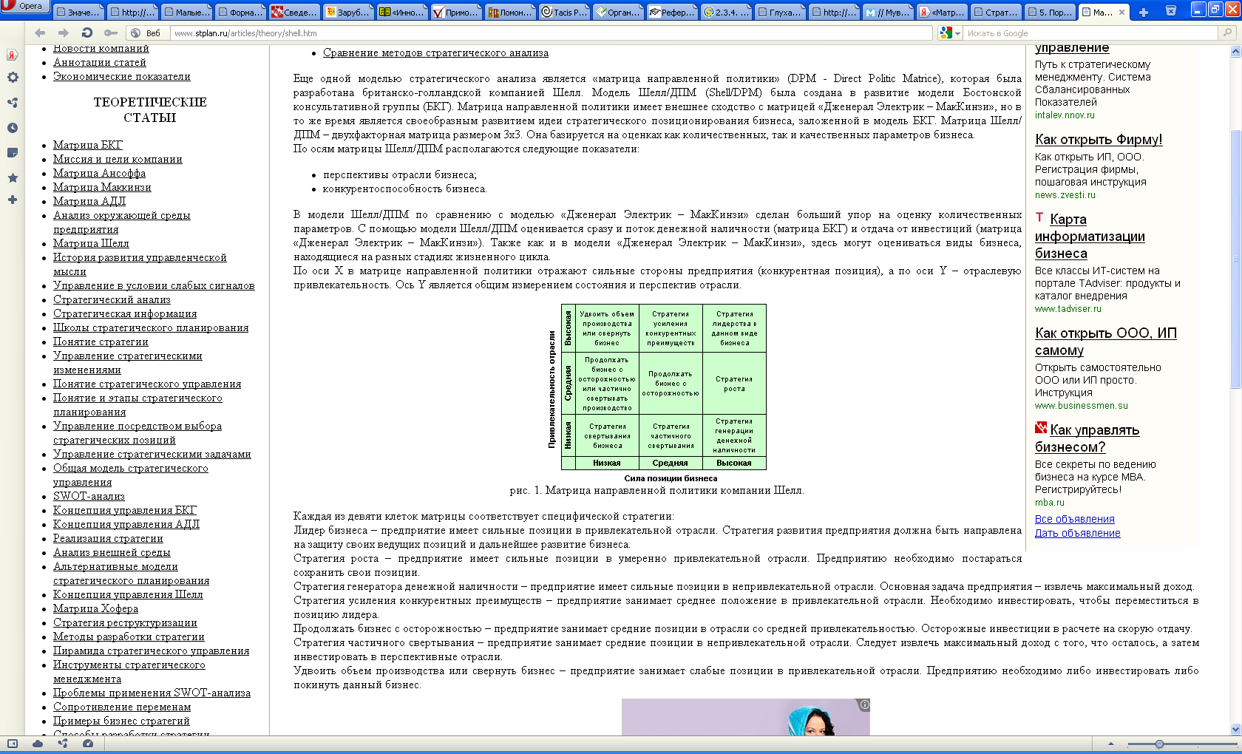Switch to the Ломон... tab
The height and width of the screenshot is (754, 1242).
tap(509, 12)
